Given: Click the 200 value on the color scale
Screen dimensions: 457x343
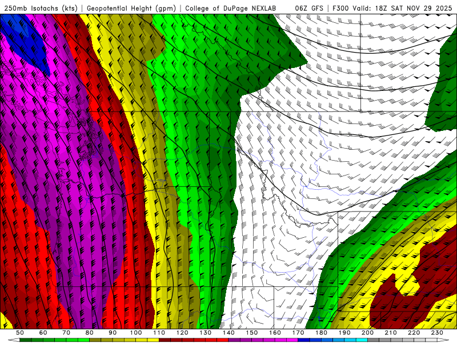Looking at the screenshot, I should coord(368,333).
